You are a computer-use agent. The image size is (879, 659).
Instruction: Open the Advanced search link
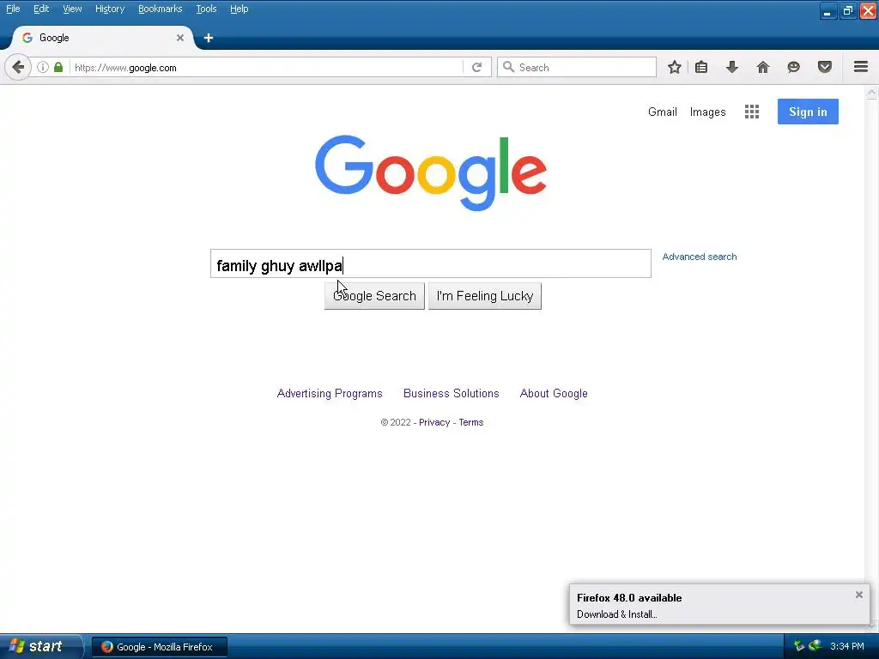[x=700, y=257]
